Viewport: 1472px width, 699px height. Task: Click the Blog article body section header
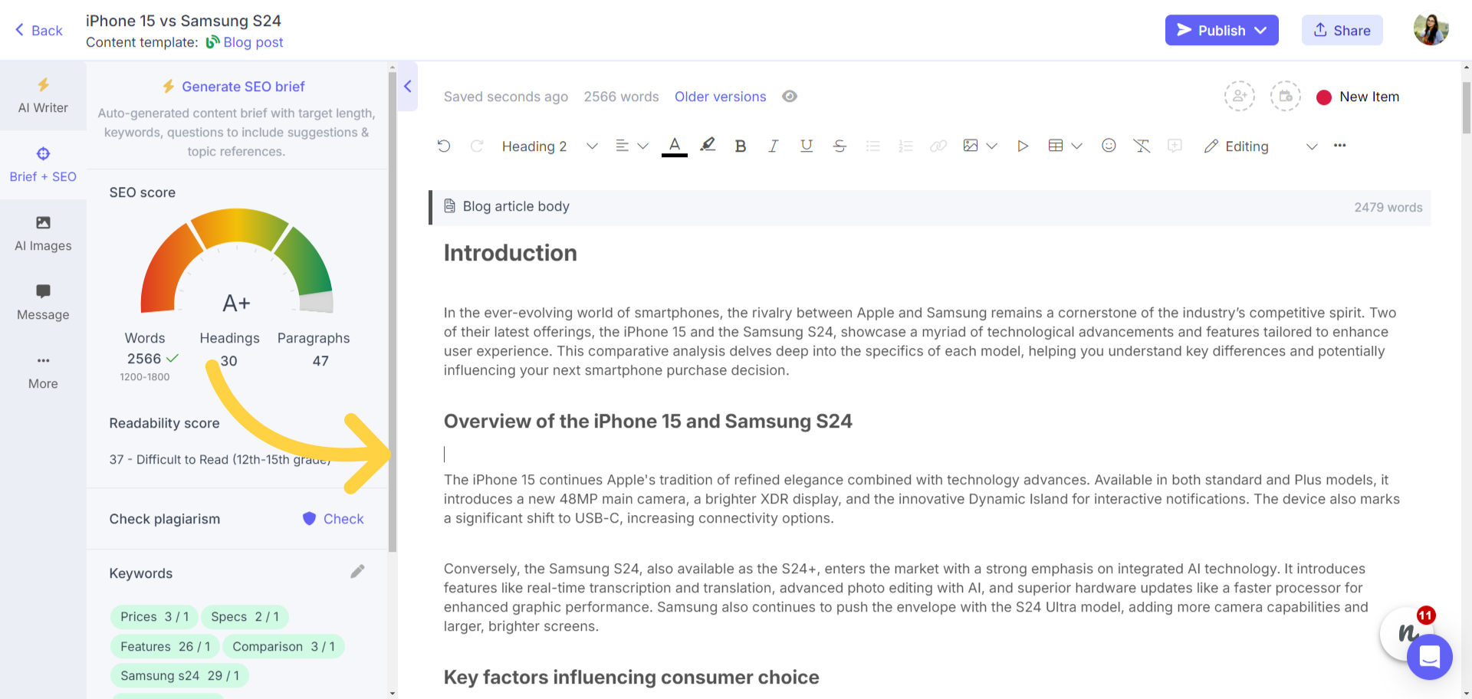point(929,207)
